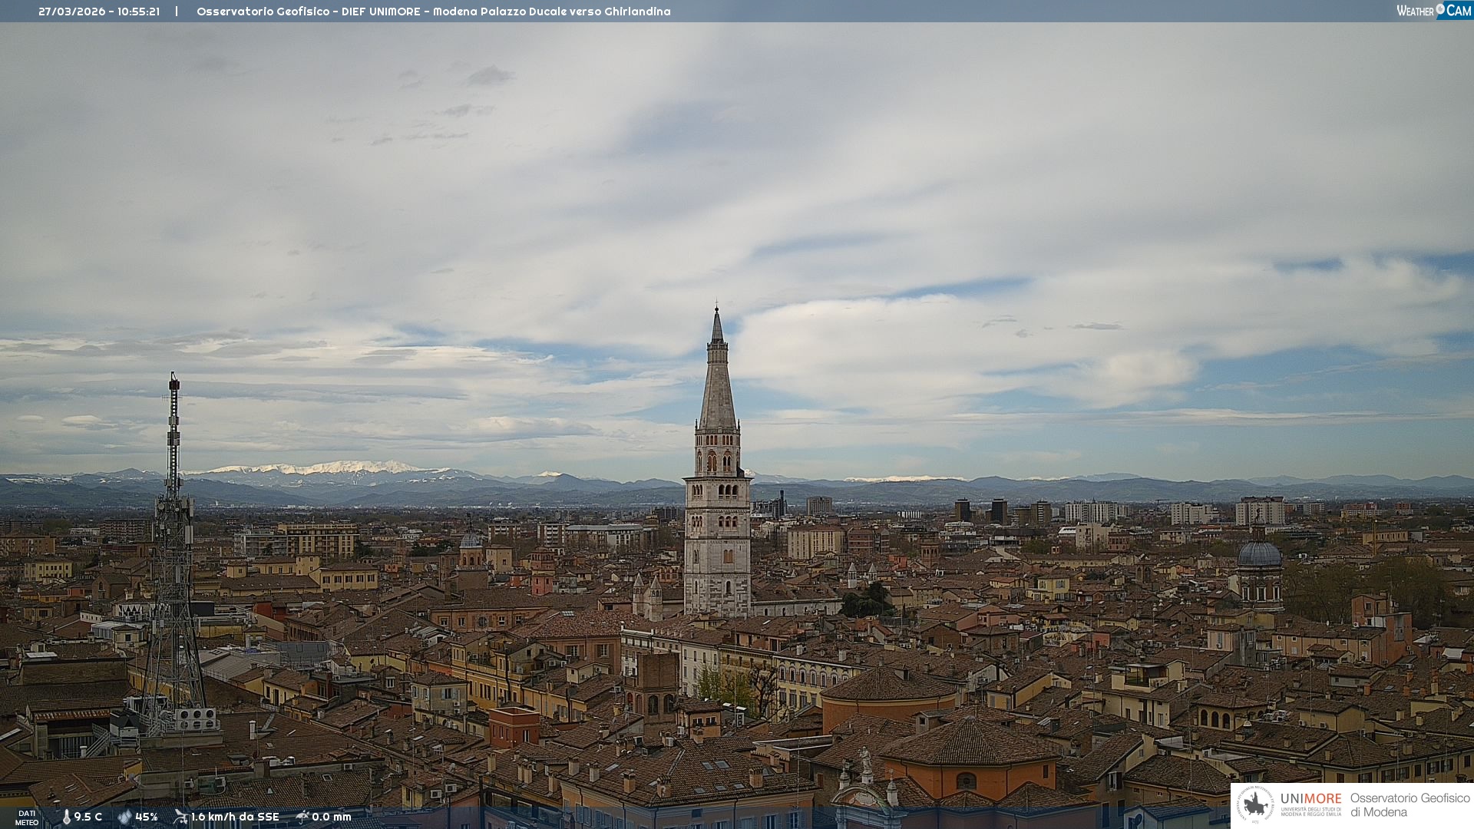Click the wind anemometer icon
The image size is (1474, 829).
180,817
